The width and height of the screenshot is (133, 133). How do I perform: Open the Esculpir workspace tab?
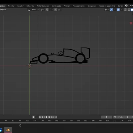(20, 6)
